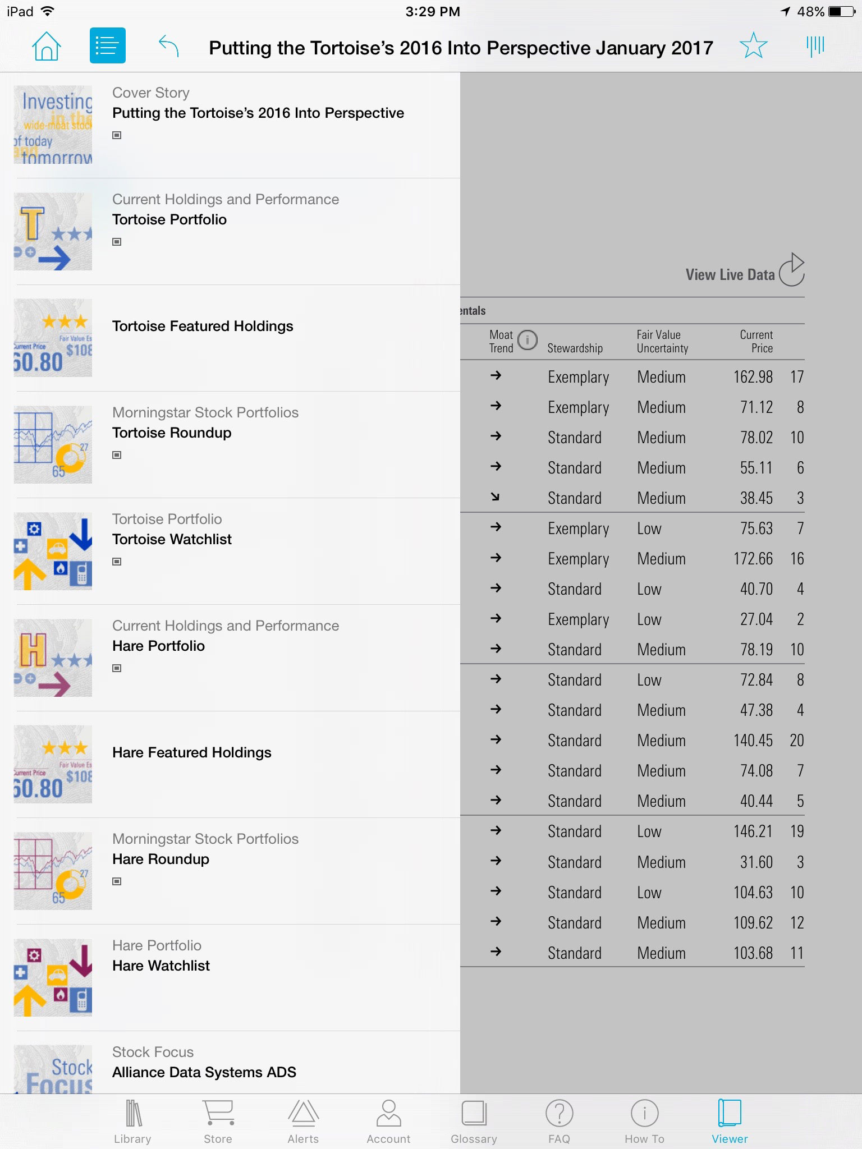Select the 'Hare Featured Holdings' entry
Viewport: 862px width, 1149px height.
[192, 752]
